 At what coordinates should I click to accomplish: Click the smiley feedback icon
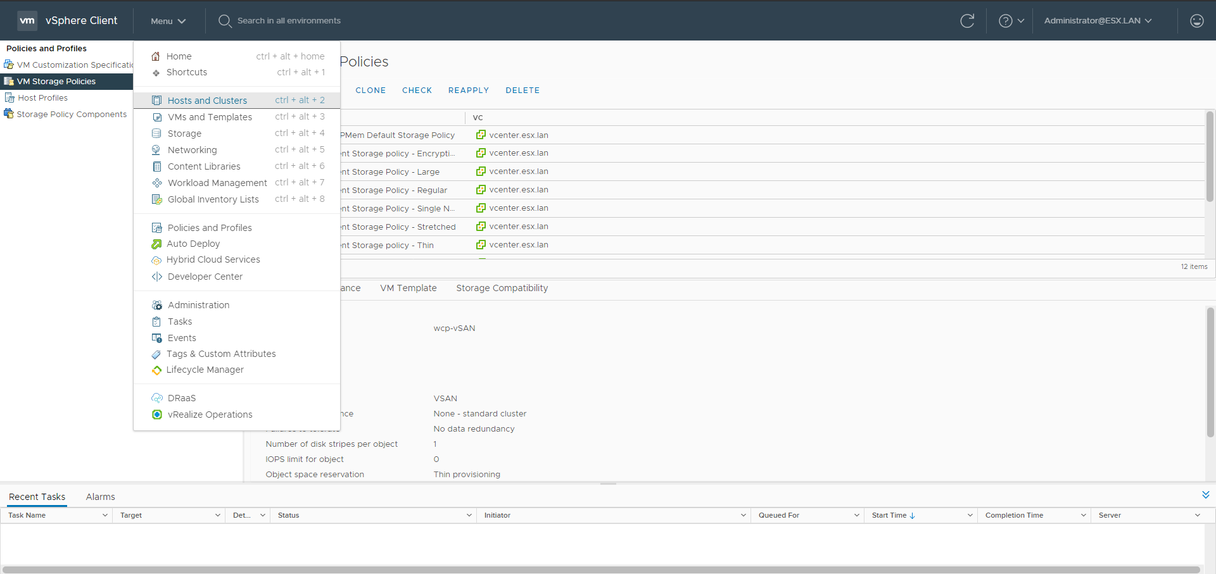[x=1196, y=21]
